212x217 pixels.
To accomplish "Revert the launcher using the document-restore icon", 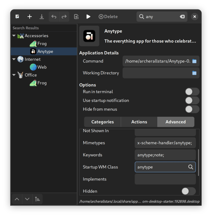I will (76, 17).
